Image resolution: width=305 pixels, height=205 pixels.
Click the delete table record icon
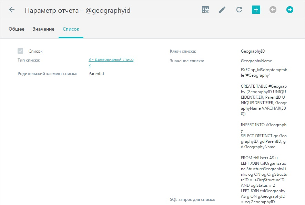pos(205,10)
